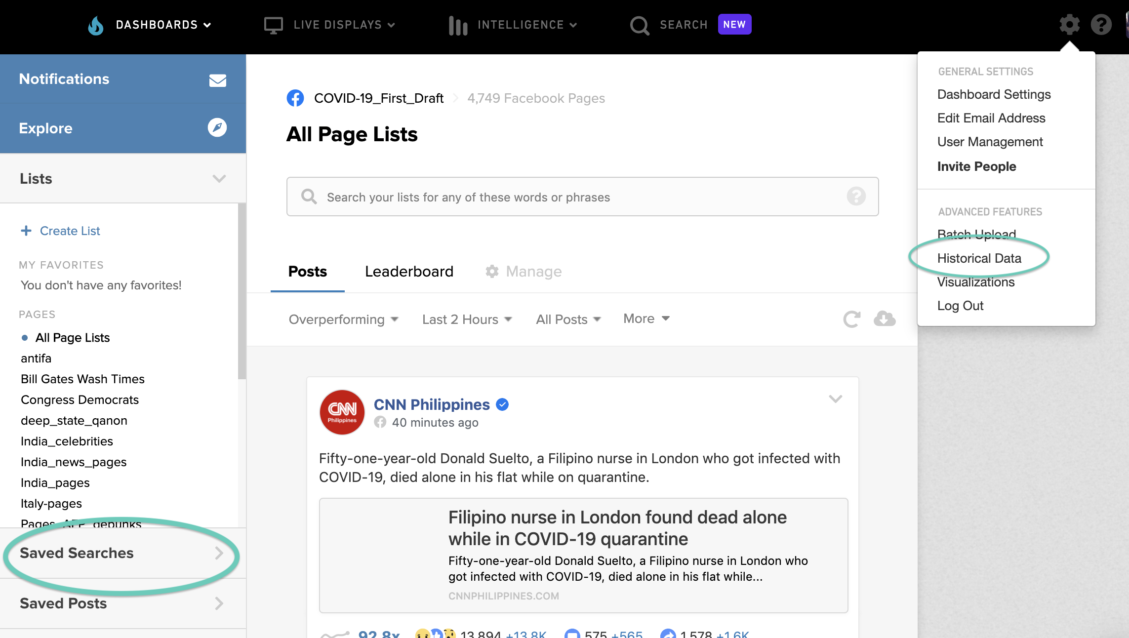Open the Last 2 Hours dropdown
This screenshot has width=1129, height=638.
click(467, 319)
